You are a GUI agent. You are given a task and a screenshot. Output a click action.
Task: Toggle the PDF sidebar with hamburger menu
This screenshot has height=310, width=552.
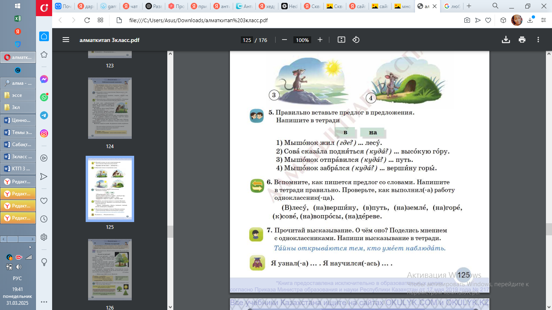66,40
